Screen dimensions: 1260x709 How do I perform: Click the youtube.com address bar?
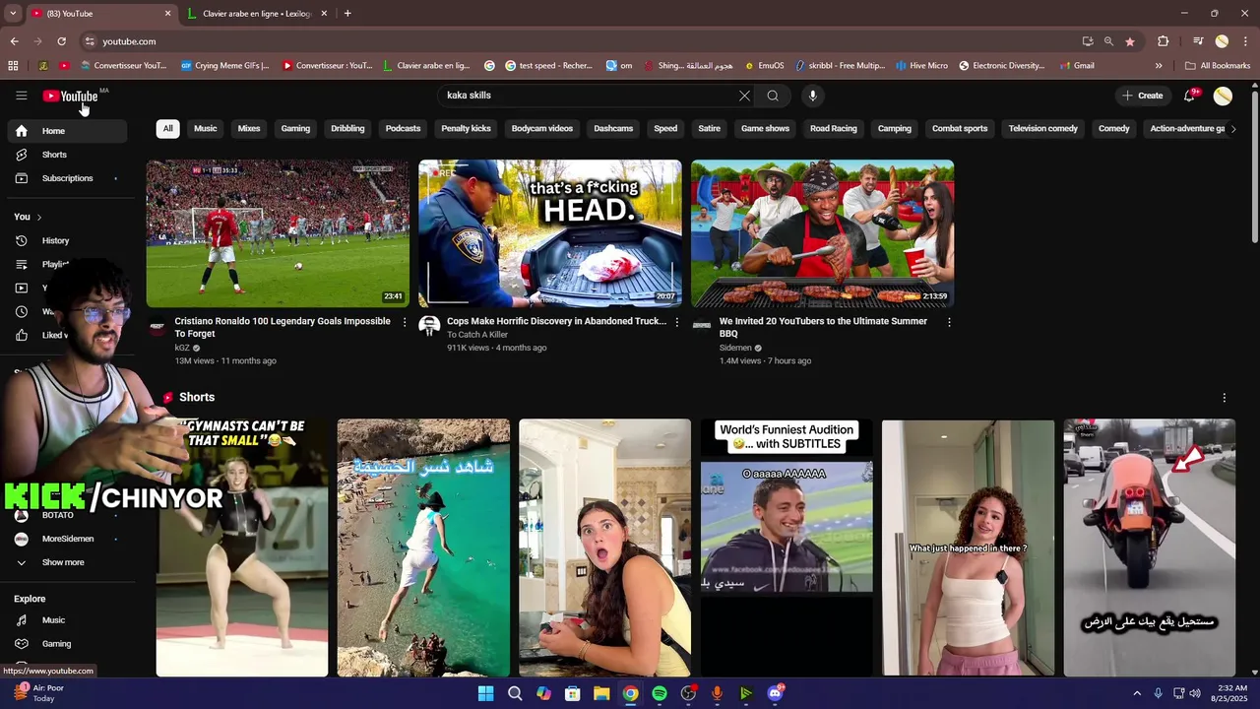tap(581, 41)
